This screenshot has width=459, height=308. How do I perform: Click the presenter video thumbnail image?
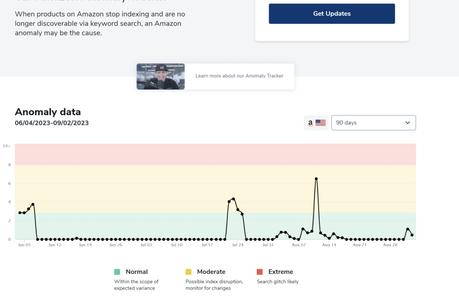[x=160, y=76]
